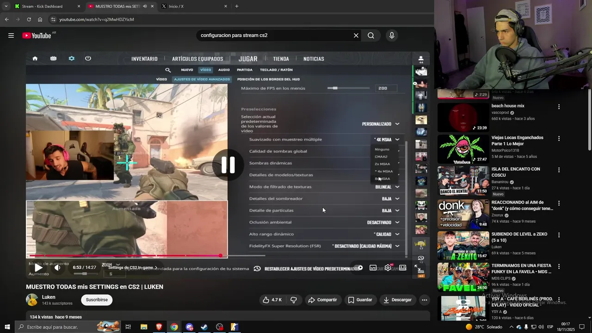Viewport: 592px width, 333px height.
Task: Subscribe with the Suscribirse button
Action: click(x=97, y=300)
